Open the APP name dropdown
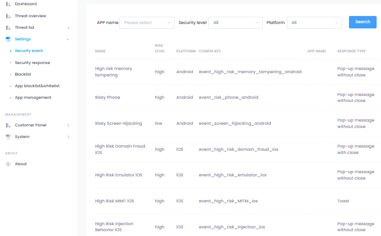Image resolution: width=381 pixels, height=236 pixels. tap(147, 23)
